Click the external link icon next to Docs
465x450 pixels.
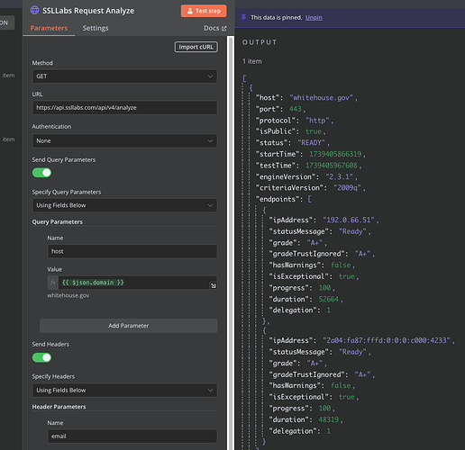(x=223, y=29)
